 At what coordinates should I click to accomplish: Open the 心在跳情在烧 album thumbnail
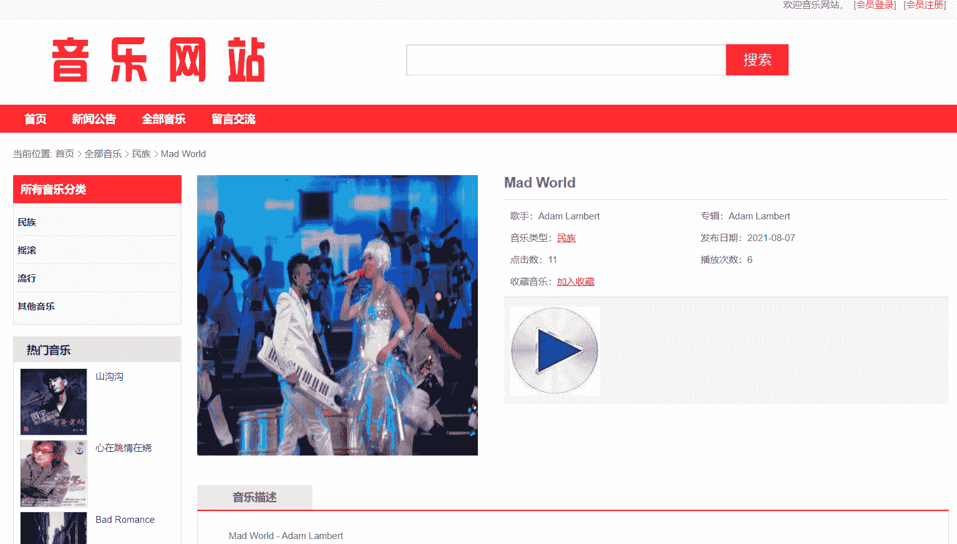tap(54, 474)
